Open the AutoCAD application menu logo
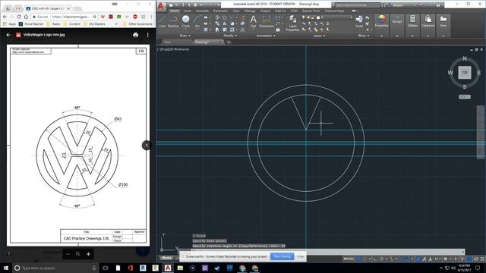 coord(160,6)
